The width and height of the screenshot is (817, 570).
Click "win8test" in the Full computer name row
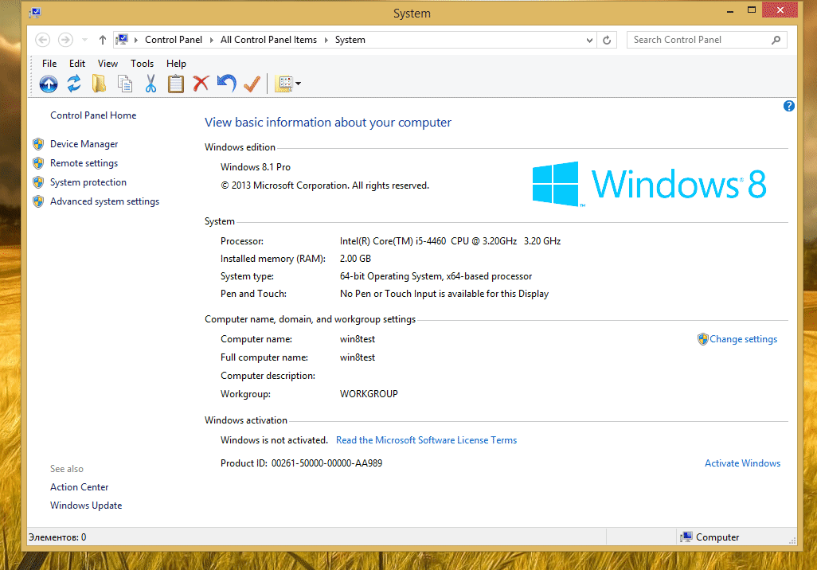coord(358,357)
